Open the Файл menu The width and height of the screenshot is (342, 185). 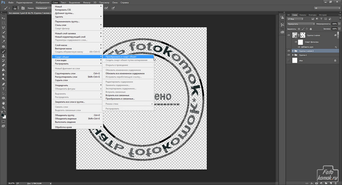point(11,2)
